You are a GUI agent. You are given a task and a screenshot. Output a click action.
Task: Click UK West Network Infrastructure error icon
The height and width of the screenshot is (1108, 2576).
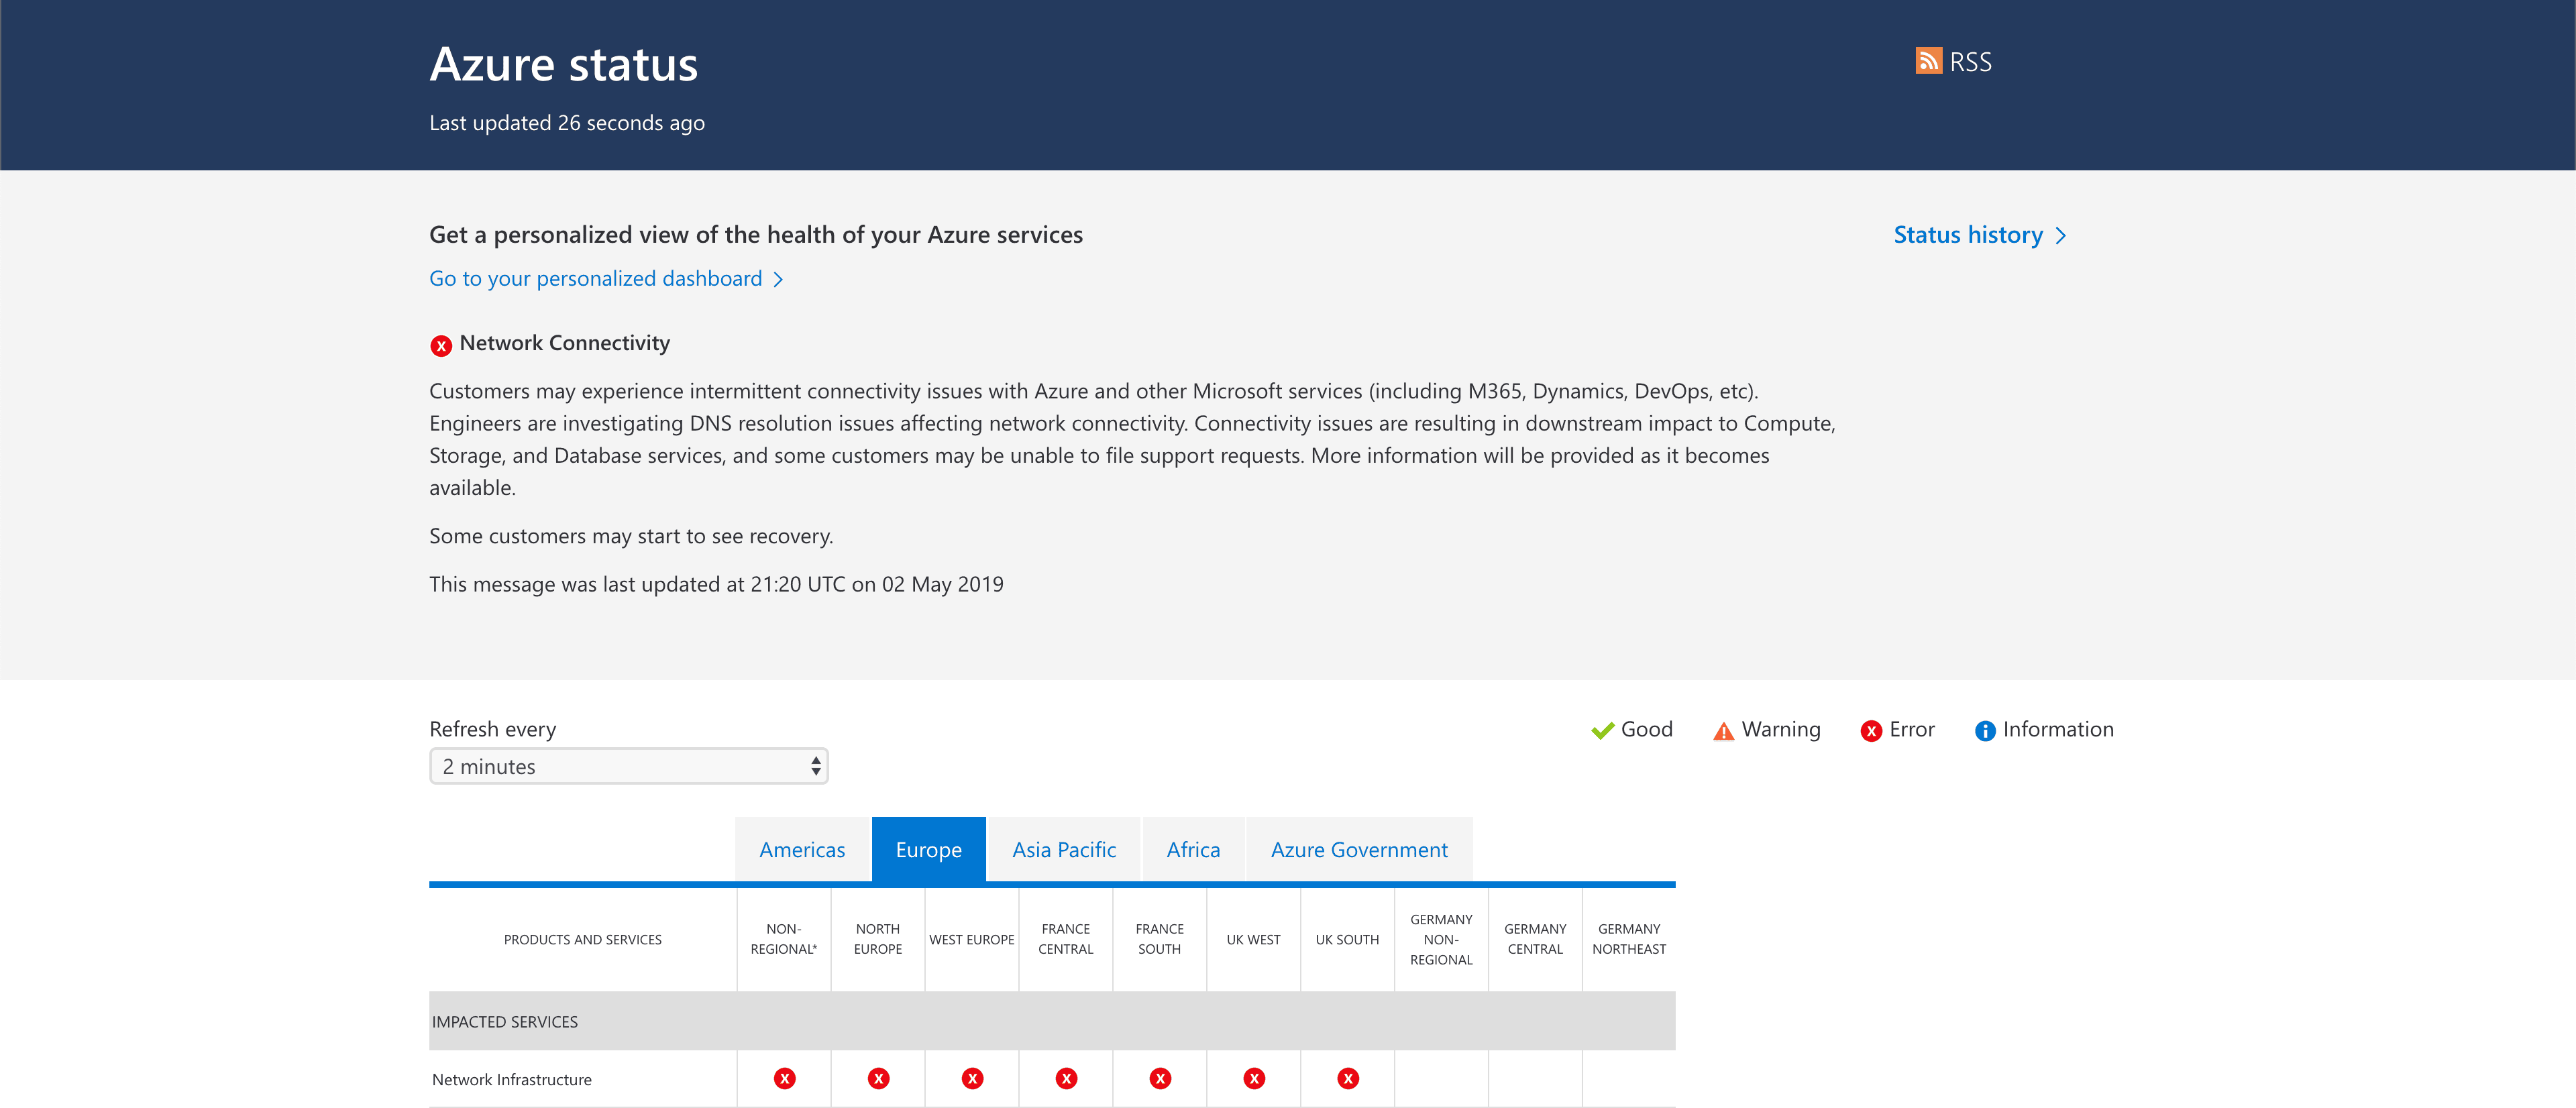(1254, 1078)
